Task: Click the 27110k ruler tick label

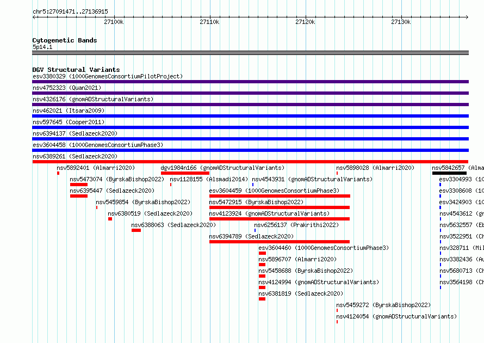Action: click(209, 22)
